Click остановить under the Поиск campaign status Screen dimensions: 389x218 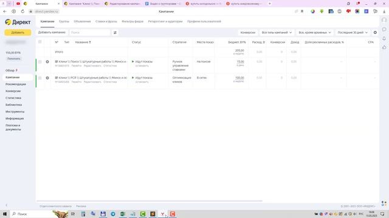pos(142,66)
